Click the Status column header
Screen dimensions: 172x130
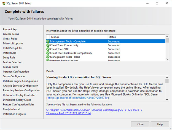click(136, 37)
